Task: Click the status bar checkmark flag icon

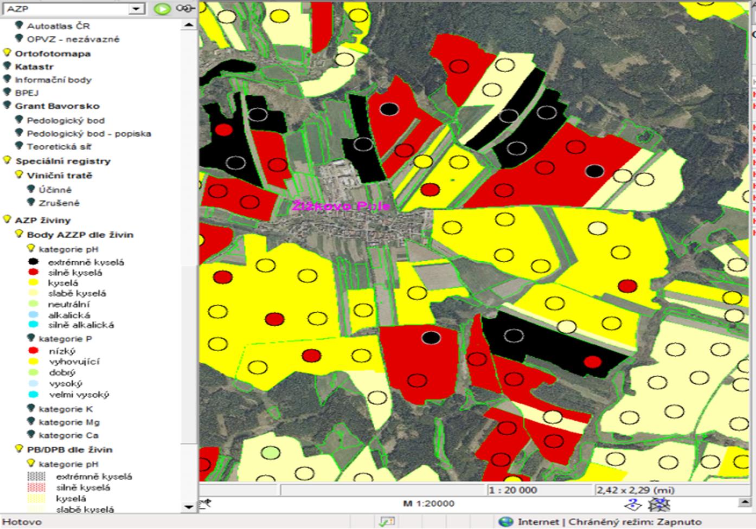Action: point(387,521)
